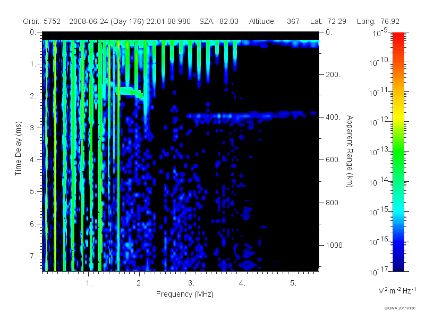Click the Apparent Range tick label '400.'
This screenshot has width=425, height=319.
(333, 117)
